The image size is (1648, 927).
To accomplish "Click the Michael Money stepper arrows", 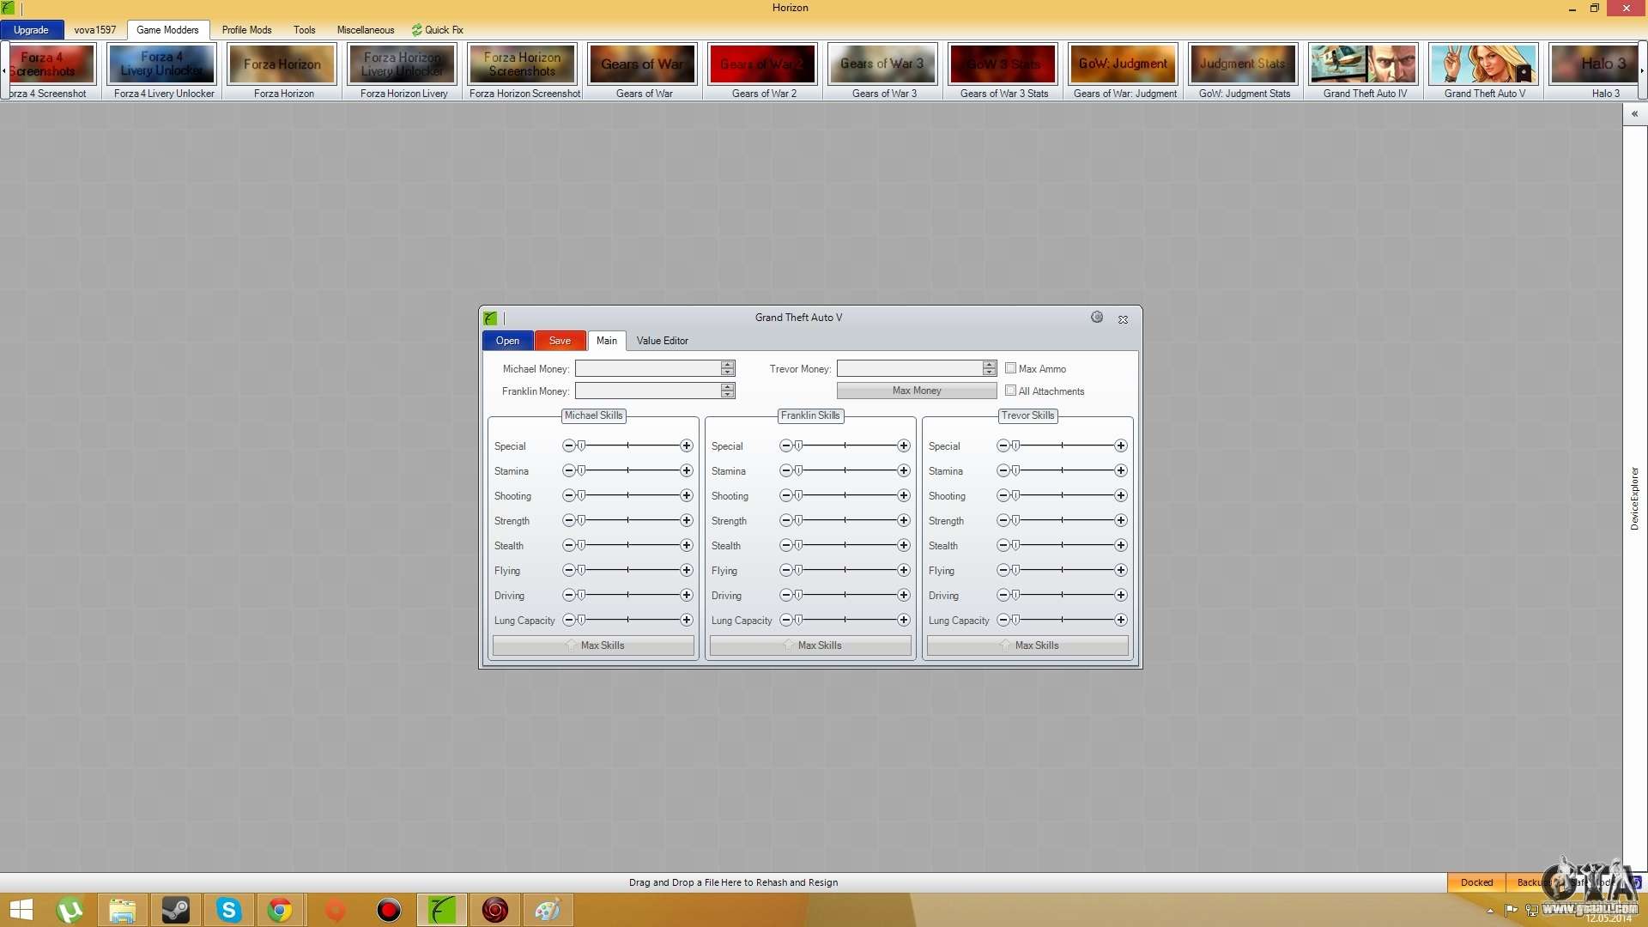I will coord(728,368).
